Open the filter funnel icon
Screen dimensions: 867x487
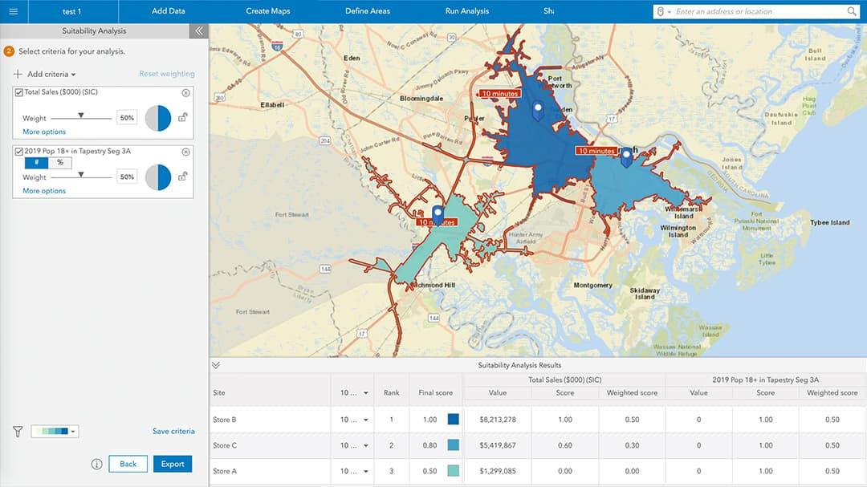coord(18,431)
